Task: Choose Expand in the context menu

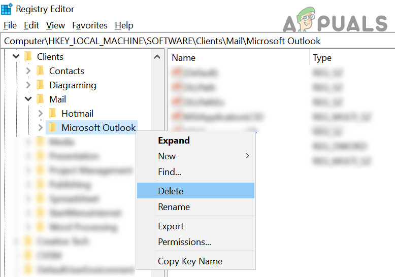Action: [x=196, y=140]
